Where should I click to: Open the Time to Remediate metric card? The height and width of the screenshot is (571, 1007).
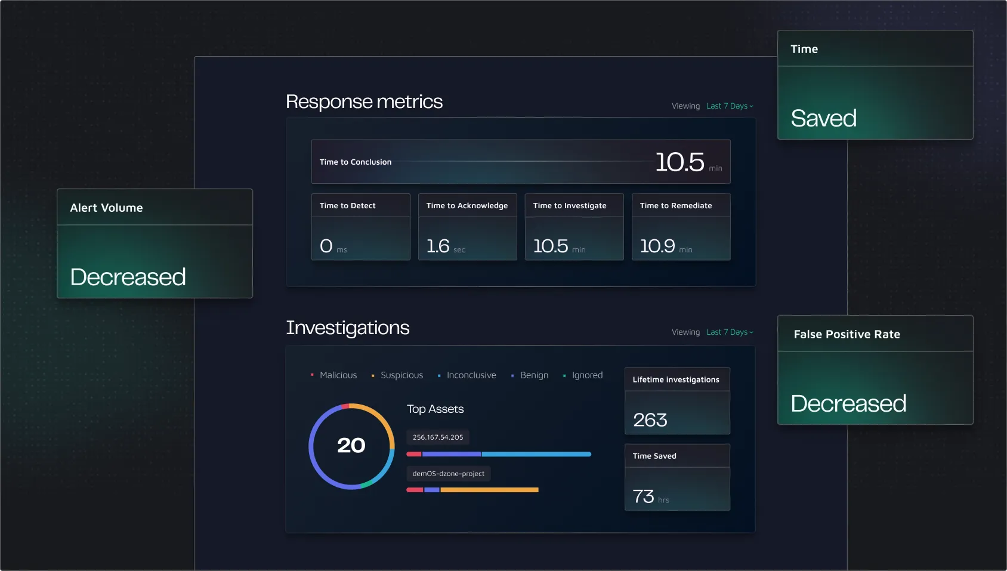pos(681,227)
